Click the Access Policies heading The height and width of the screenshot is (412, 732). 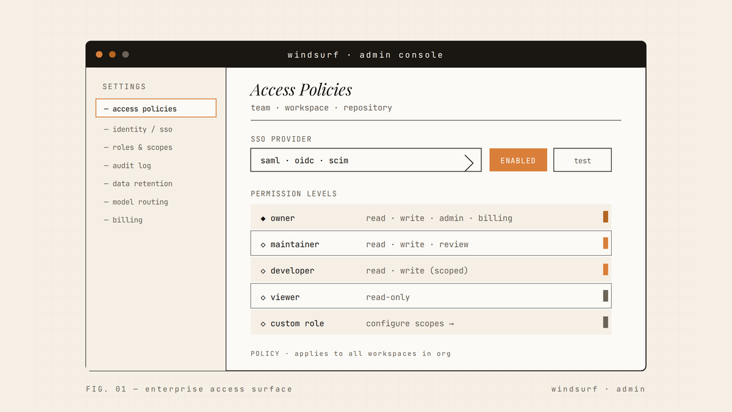click(x=301, y=90)
